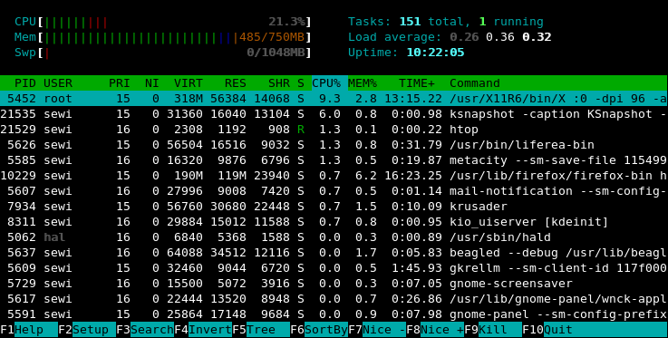Sort by the CPU% column header

tap(326, 83)
